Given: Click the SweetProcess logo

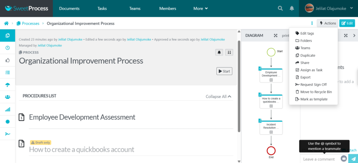Looking at the screenshot, I should click(27, 8).
